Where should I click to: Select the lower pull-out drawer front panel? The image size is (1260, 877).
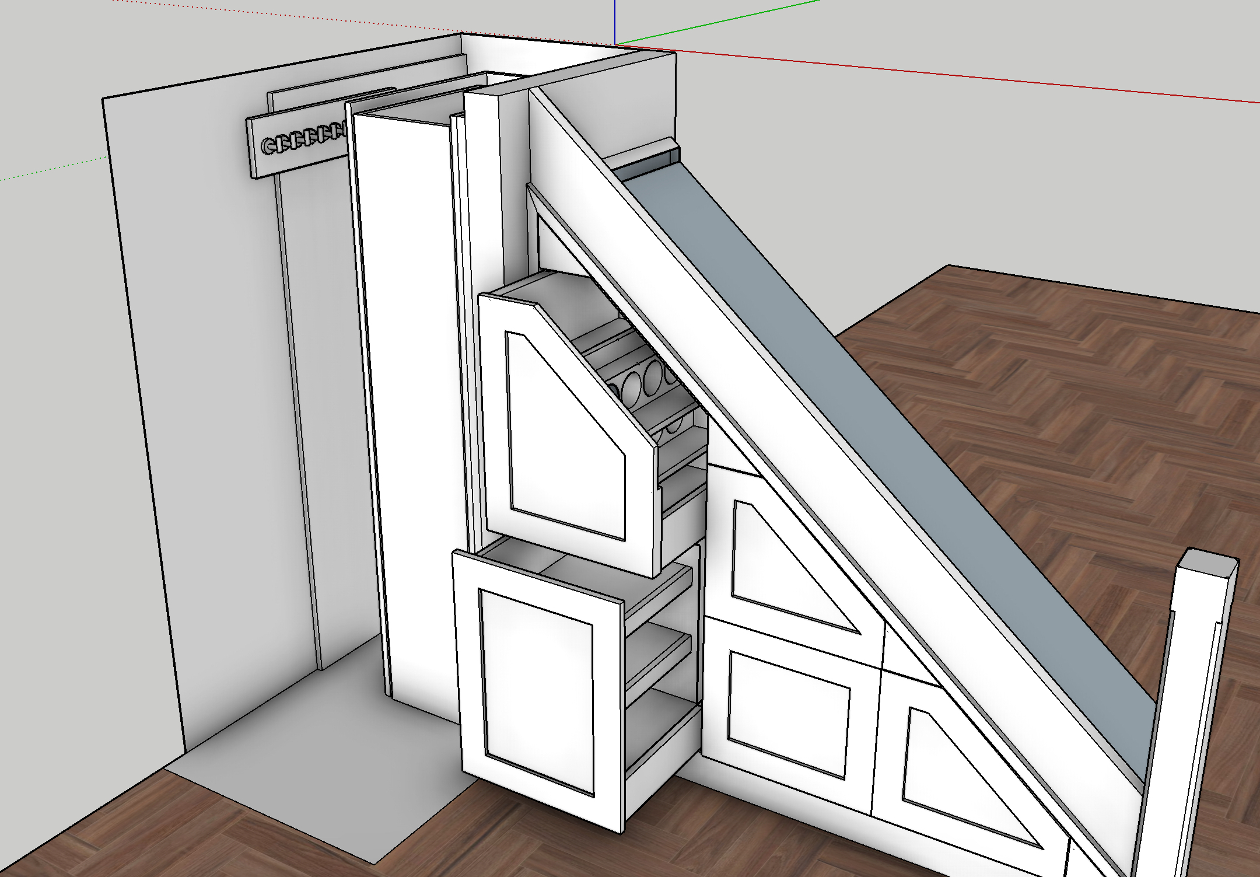(x=537, y=691)
